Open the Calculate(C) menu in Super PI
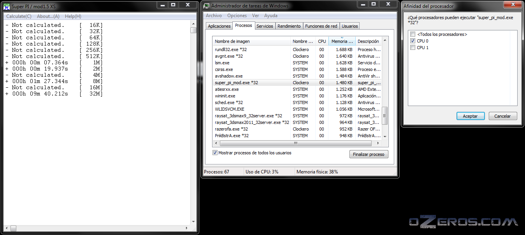 pyautogui.click(x=19, y=16)
